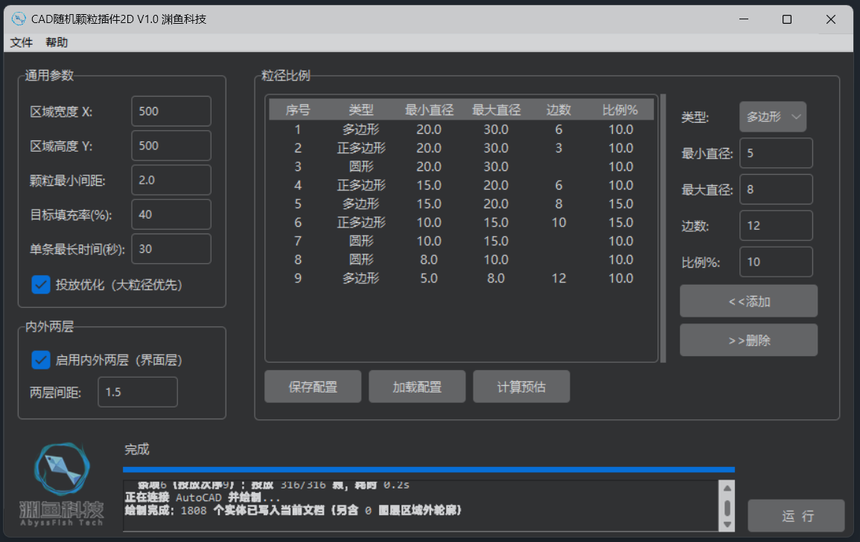Click the 运行 button
The image size is (860, 542).
[797, 516]
